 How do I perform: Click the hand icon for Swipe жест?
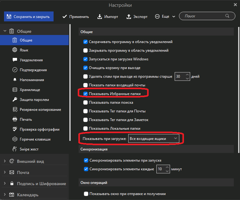pyautogui.click(x=15, y=149)
